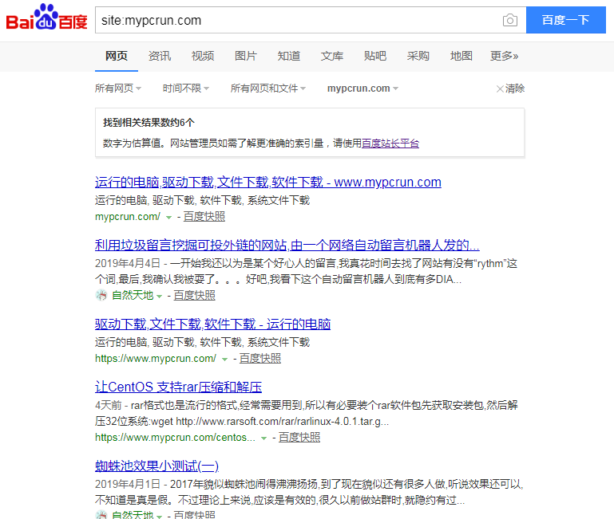Click the https://www.mypcrun.com/ green URL
The height and width of the screenshot is (519, 614).
[156, 358]
